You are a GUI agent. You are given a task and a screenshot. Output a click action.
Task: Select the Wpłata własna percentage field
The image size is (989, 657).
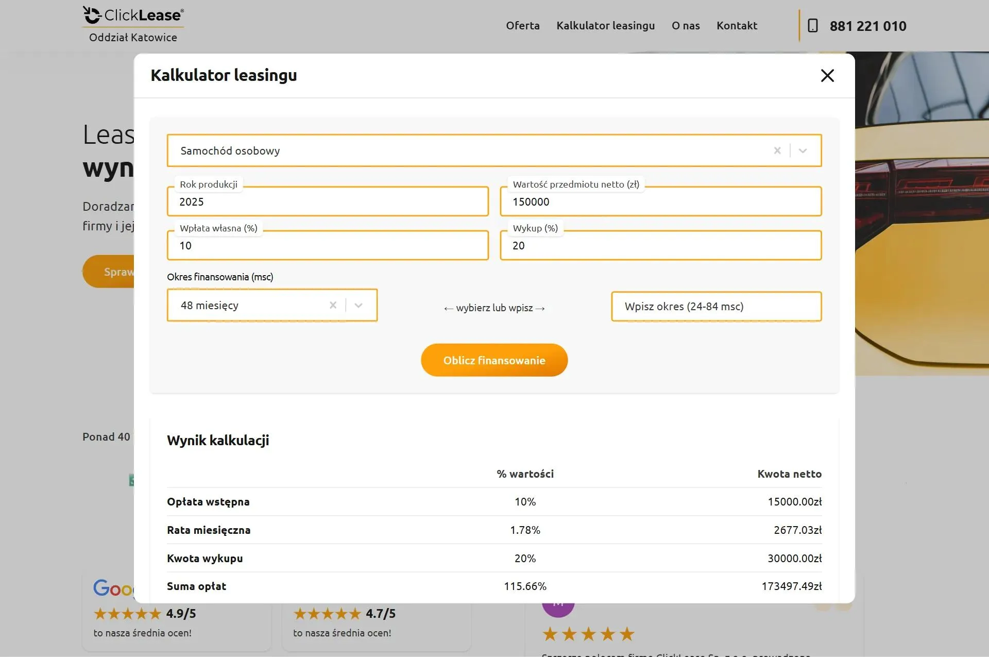click(328, 245)
